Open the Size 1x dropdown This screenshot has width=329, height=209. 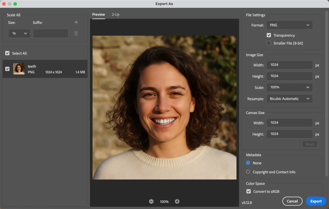coord(19,33)
